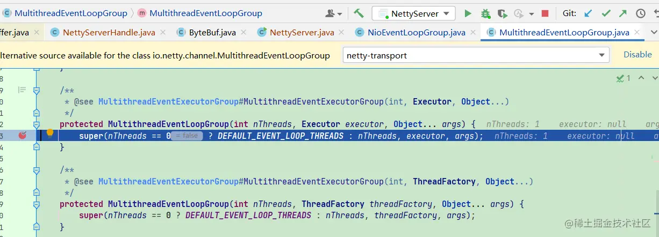Viewport: 659px width, 237px height.
Task: Toggle rendered doc view gutter icon
Action: pos(22,90)
